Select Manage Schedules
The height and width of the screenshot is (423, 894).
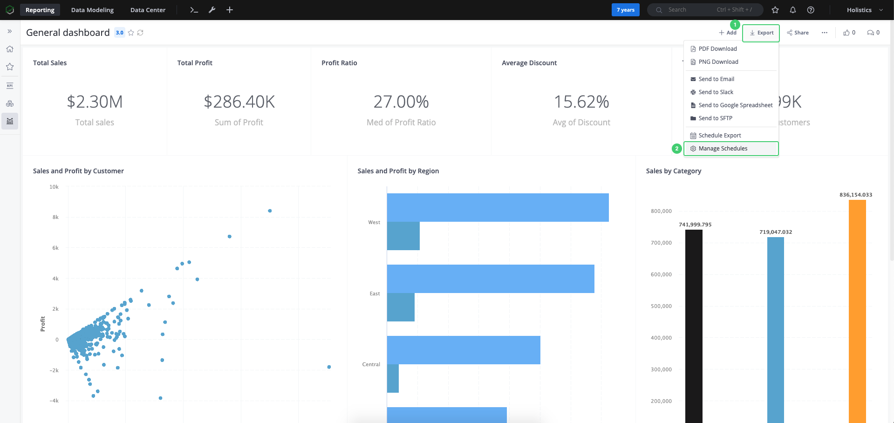pyautogui.click(x=731, y=149)
